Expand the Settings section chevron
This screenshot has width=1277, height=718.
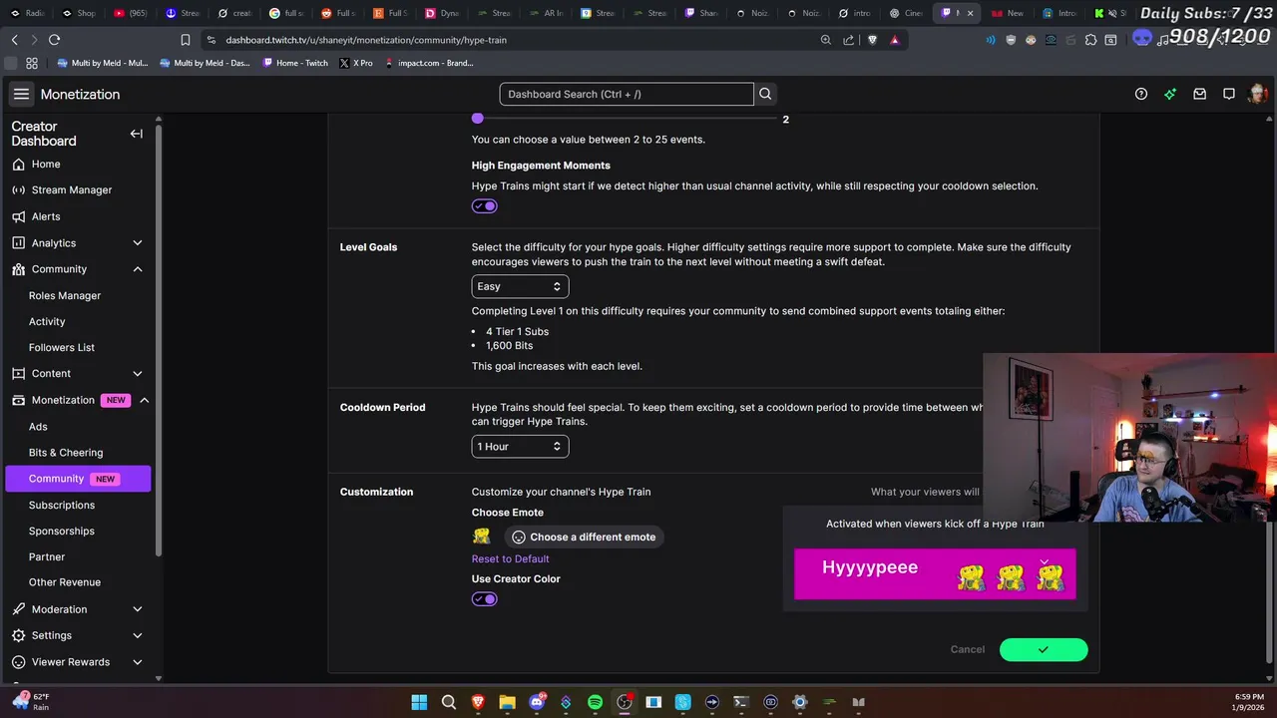pyautogui.click(x=138, y=635)
